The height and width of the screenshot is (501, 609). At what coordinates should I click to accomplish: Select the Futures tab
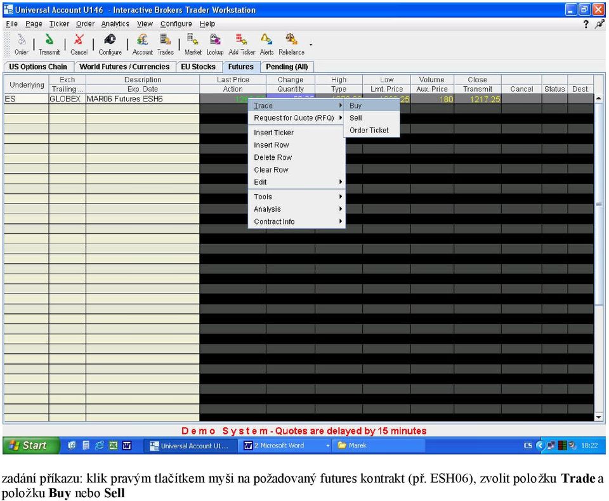click(x=241, y=67)
